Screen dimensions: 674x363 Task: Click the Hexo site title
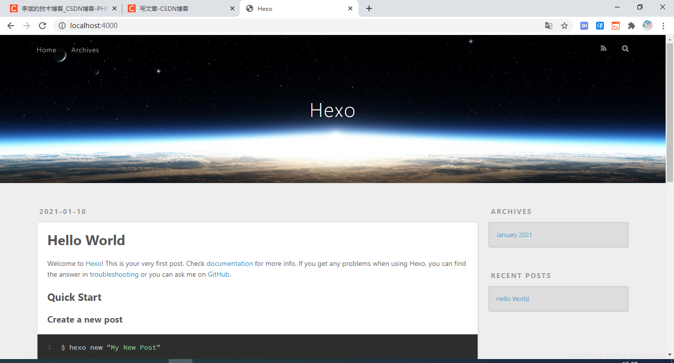coord(333,110)
